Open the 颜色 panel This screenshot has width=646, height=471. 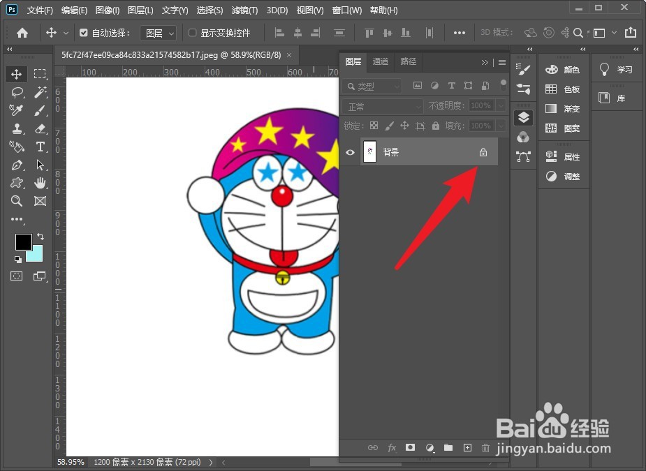pyautogui.click(x=563, y=70)
